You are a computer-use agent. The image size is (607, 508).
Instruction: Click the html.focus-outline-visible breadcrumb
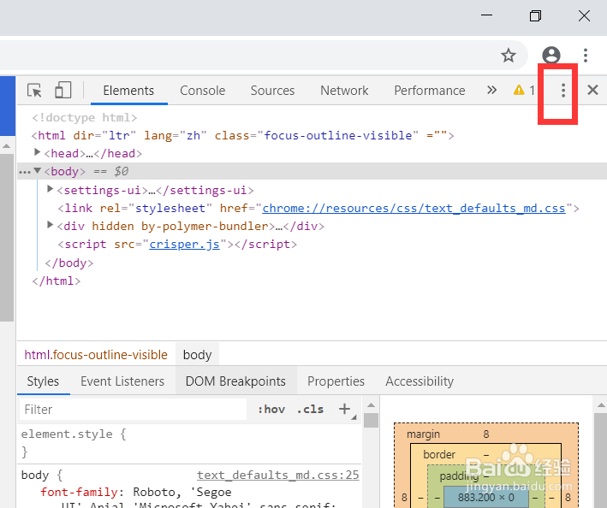tap(96, 355)
